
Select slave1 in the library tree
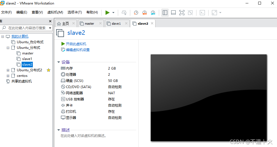click(x=27, y=59)
